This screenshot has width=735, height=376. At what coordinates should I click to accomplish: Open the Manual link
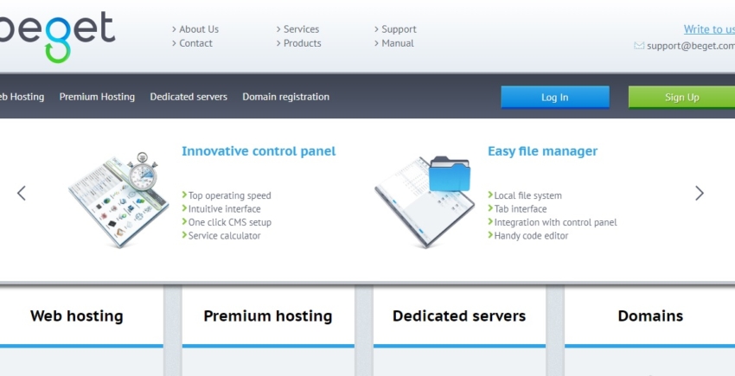pos(398,43)
